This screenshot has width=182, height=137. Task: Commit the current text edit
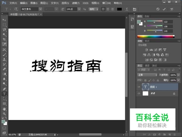164,9
